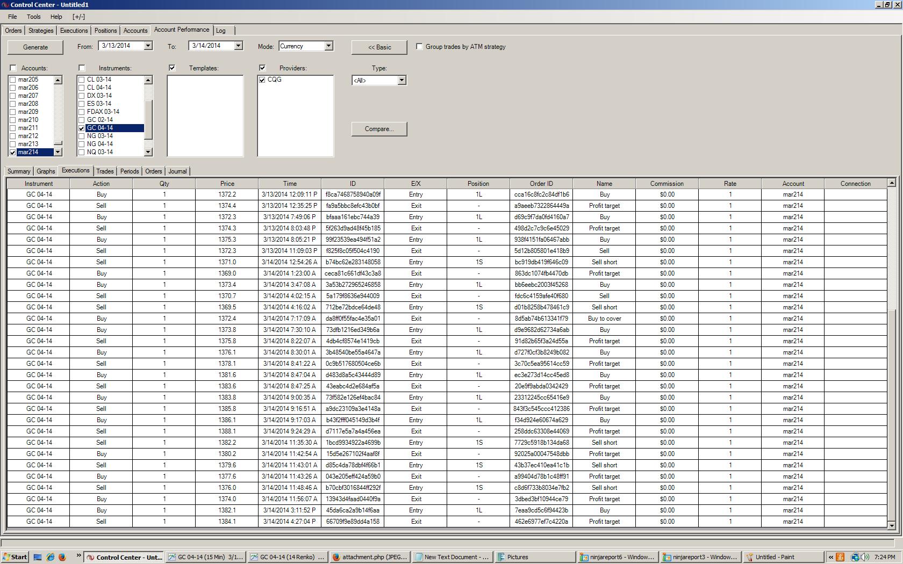Uncheck the Providers checkbox
Screen dimensions: 903x564
pyautogui.click(x=262, y=68)
